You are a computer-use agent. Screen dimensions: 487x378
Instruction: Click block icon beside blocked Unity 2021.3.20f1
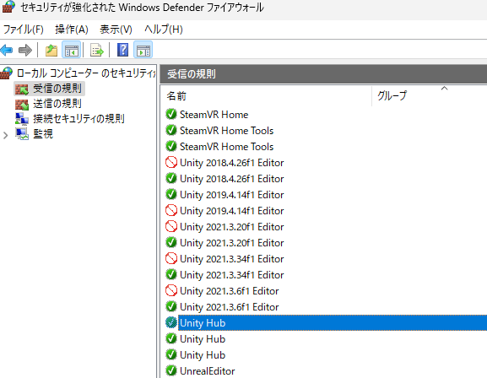171,227
